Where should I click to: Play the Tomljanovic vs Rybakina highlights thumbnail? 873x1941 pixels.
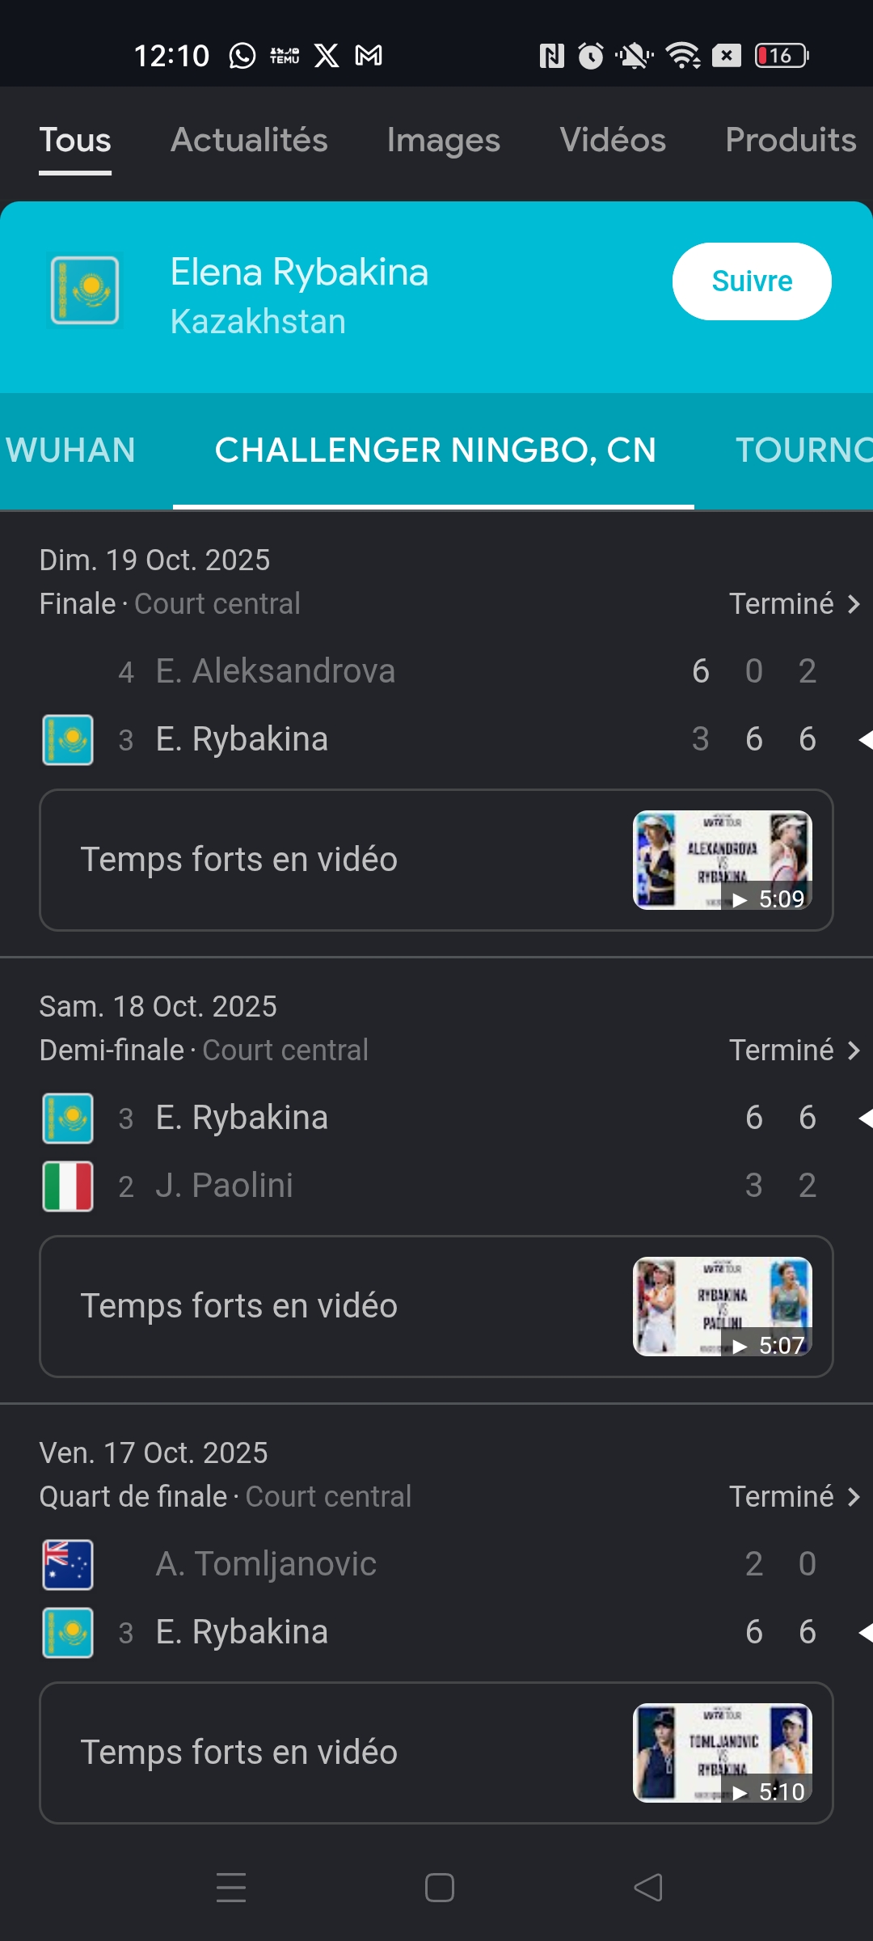point(722,1753)
